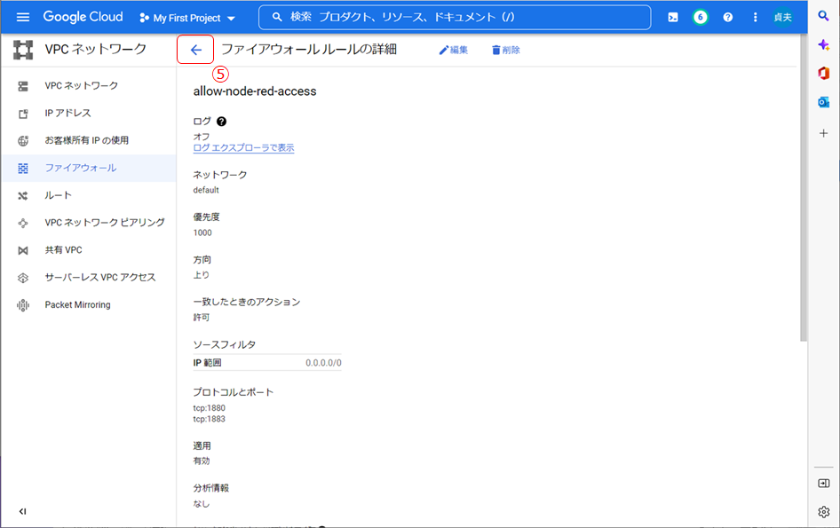Viewport: 840px width, 528px height.
Task: Collapse the left navigation panel
Action: (x=23, y=511)
